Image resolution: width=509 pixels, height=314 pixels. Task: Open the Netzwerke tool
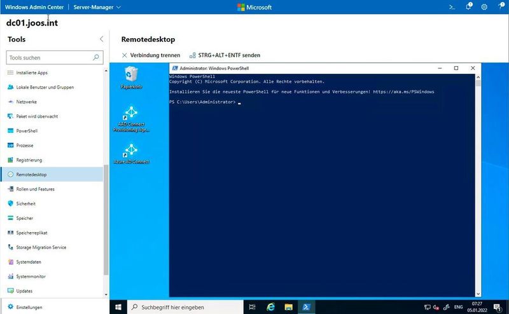coord(26,102)
